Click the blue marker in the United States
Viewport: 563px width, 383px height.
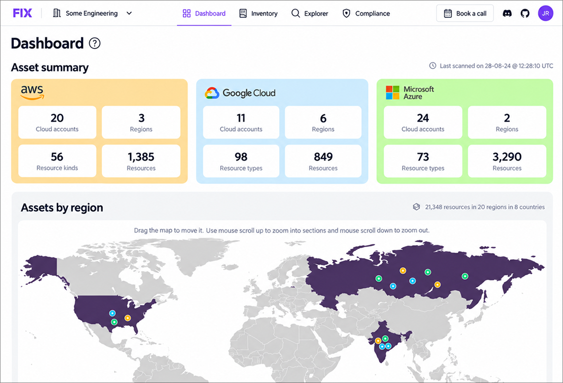point(113,314)
